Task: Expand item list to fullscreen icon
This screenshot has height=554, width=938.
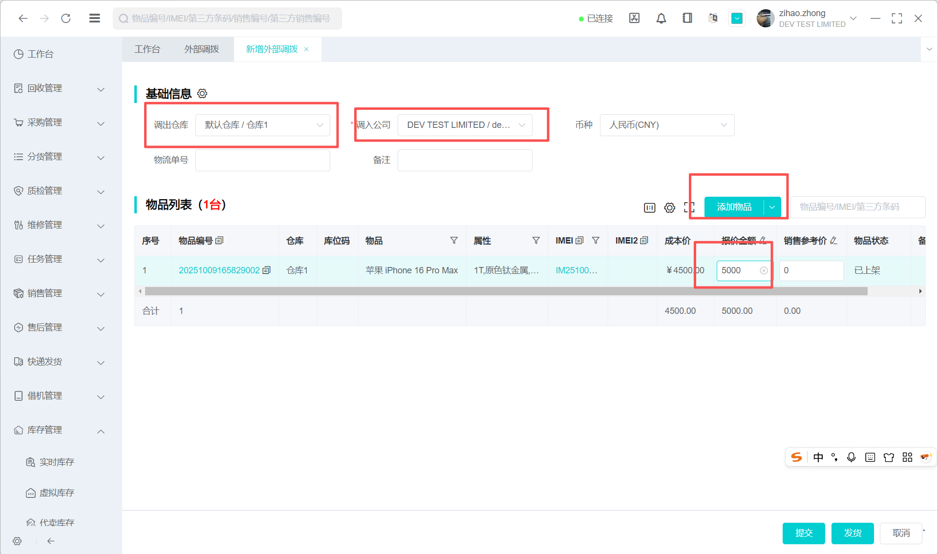Action: [689, 207]
